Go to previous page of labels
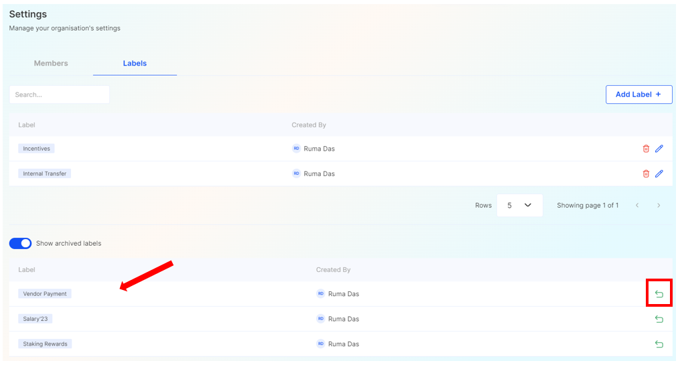678x365 pixels. click(637, 206)
